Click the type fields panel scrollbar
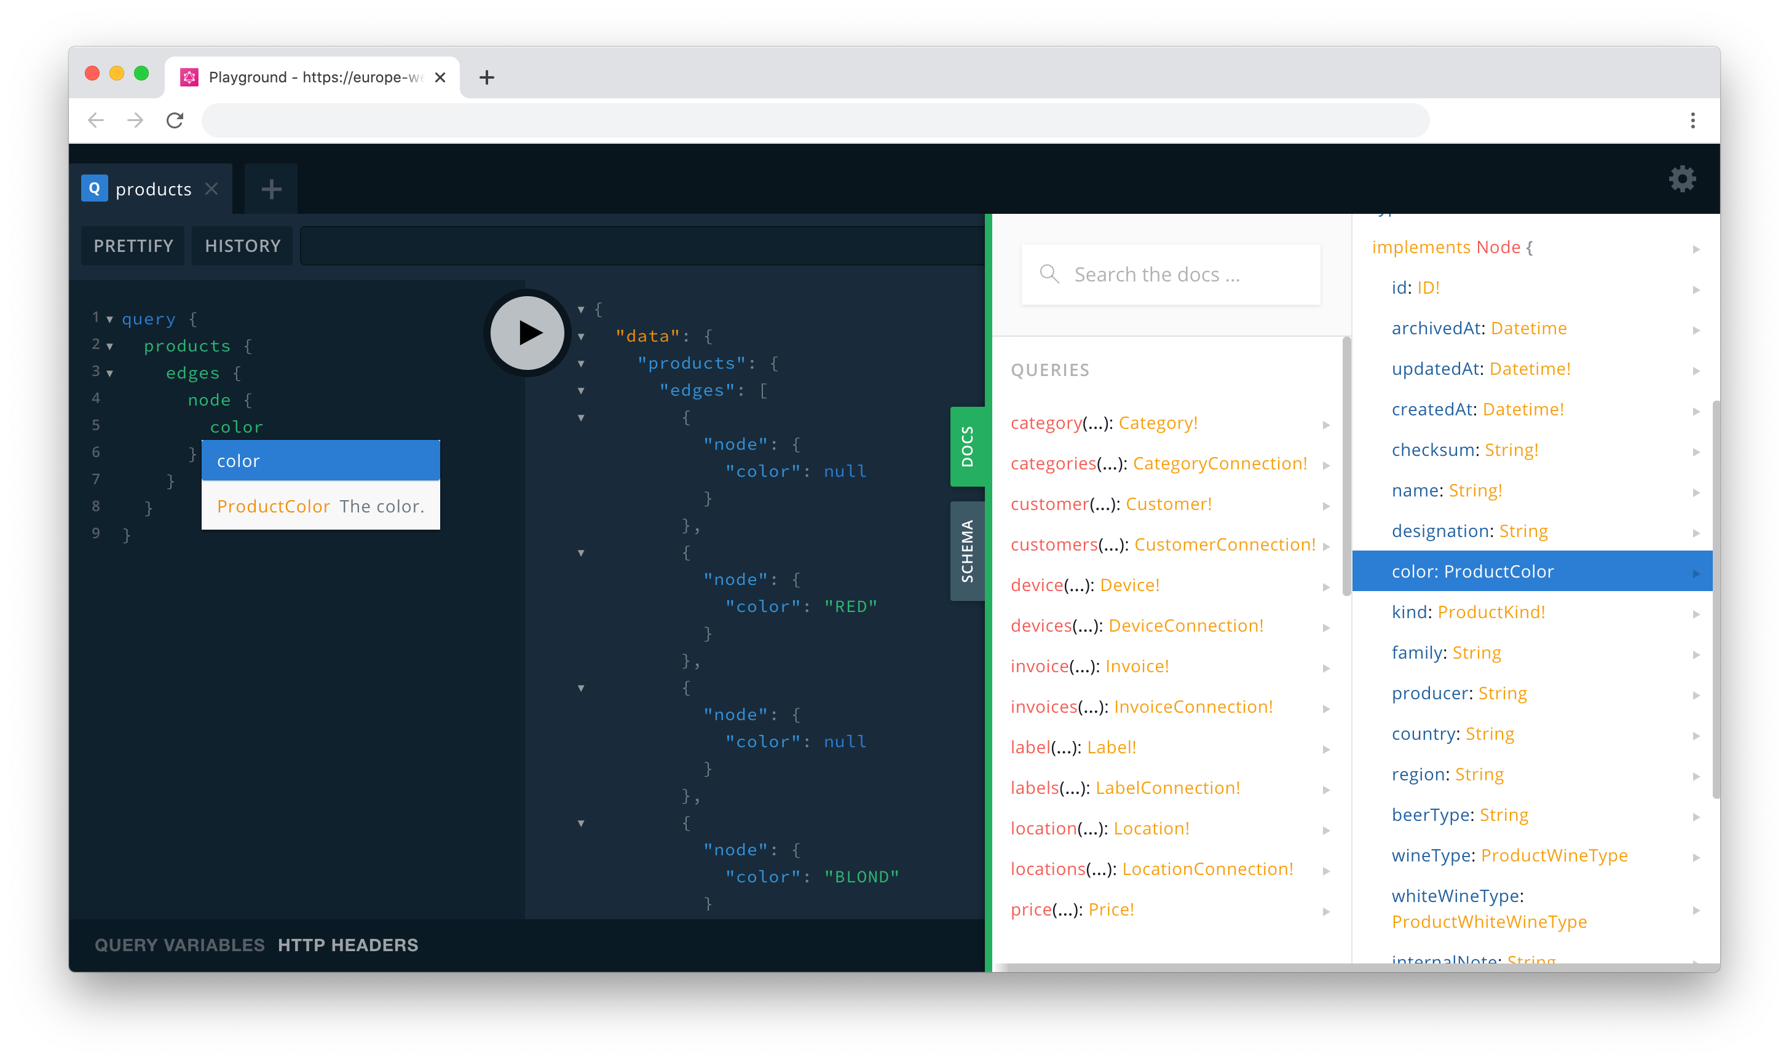 point(1716,599)
